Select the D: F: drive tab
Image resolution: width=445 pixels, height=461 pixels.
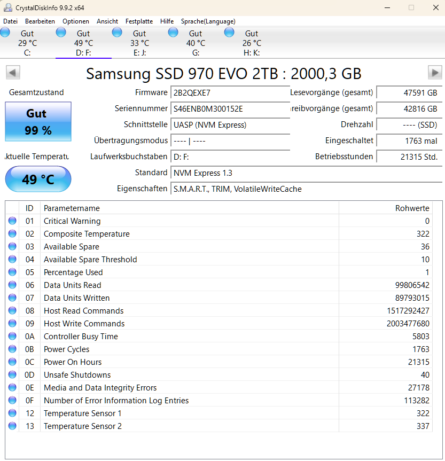point(83,43)
